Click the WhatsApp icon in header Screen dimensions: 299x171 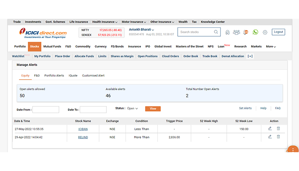coord(255,32)
